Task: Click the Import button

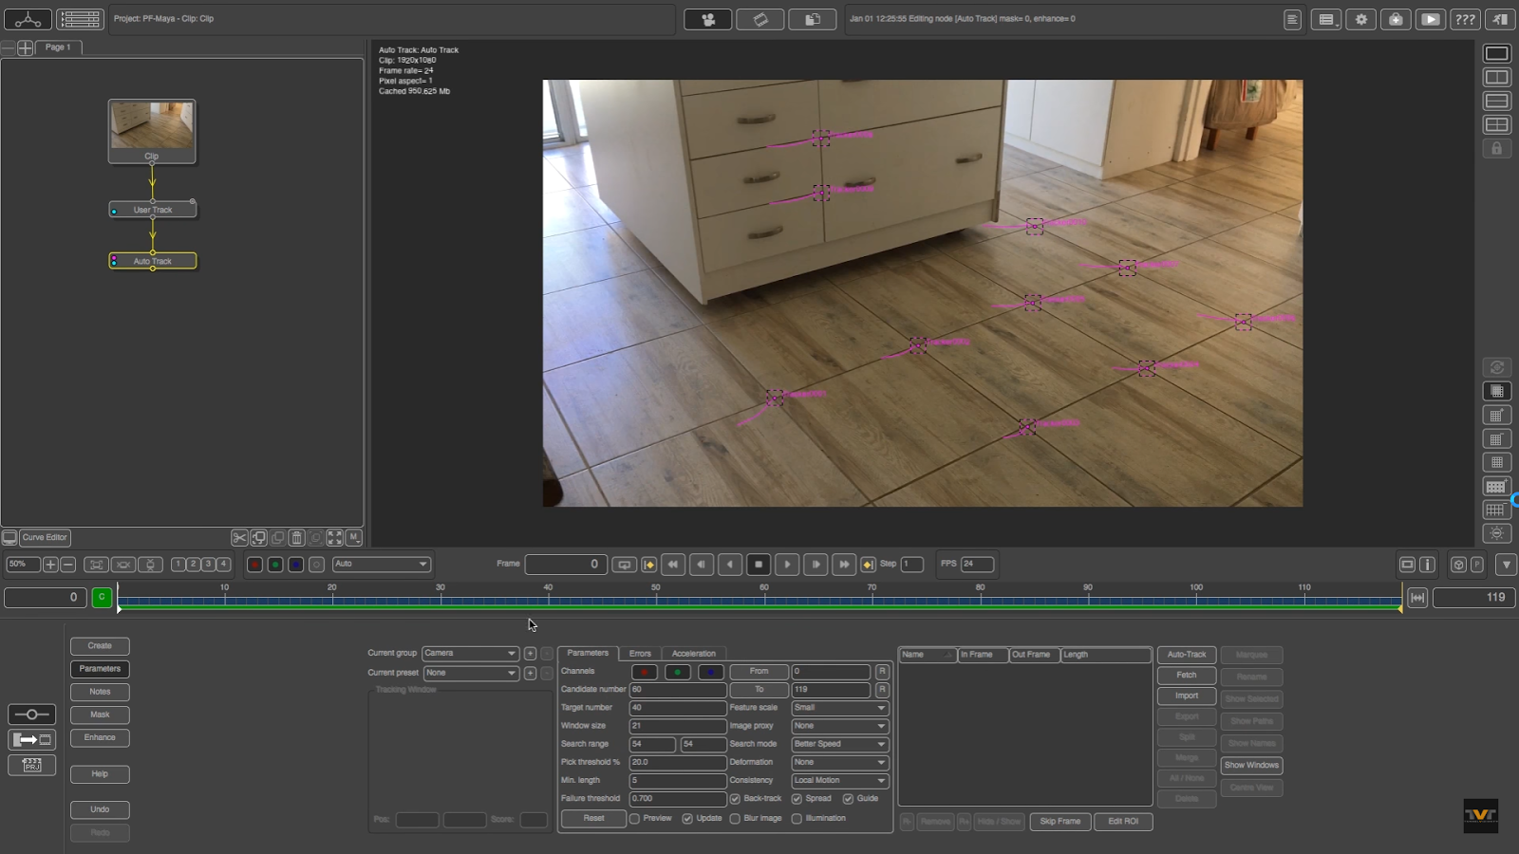Action: click(x=1187, y=696)
